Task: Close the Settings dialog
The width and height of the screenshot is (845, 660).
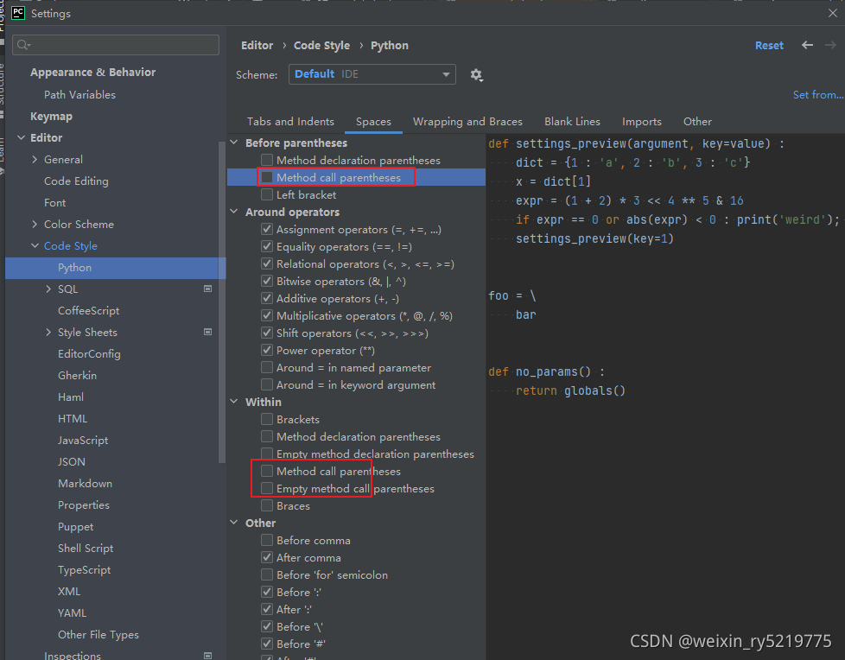Action: click(x=833, y=14)
